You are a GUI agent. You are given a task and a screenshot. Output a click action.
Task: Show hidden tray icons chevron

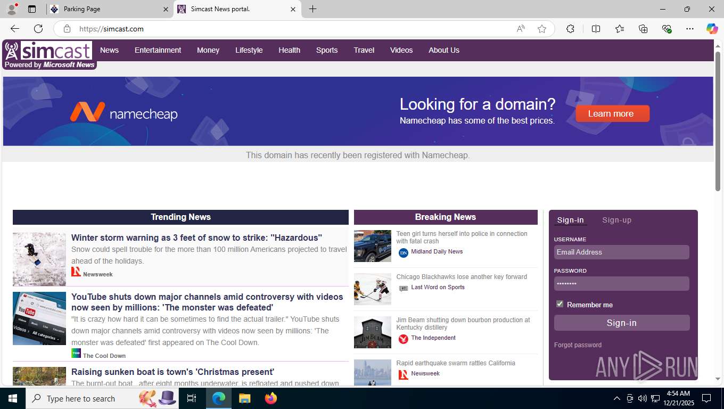click(617, 398)
